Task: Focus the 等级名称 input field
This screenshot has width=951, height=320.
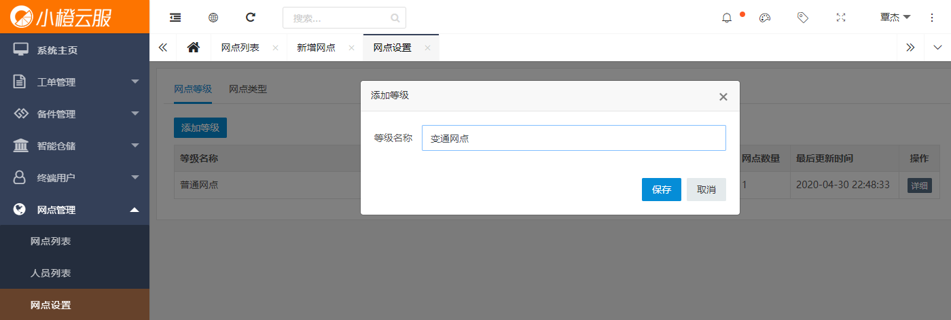Action: pyautogui.click(x=574, y=138)
